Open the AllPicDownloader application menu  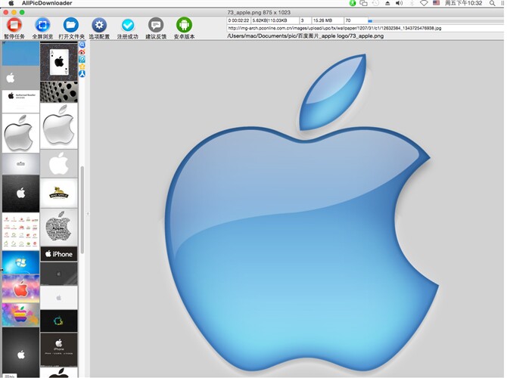pos(47,3)
